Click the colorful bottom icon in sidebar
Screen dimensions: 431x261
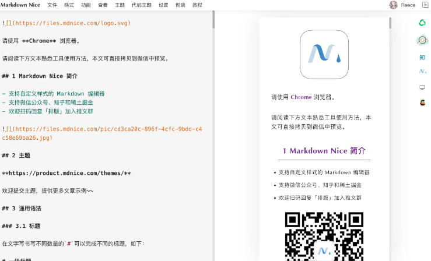pos(422,103)
